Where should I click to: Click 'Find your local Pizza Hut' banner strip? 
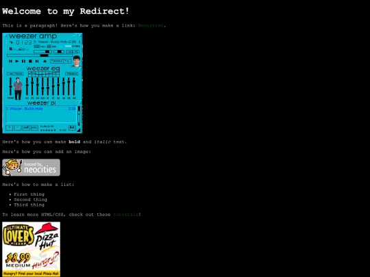[x=31, y=274]
